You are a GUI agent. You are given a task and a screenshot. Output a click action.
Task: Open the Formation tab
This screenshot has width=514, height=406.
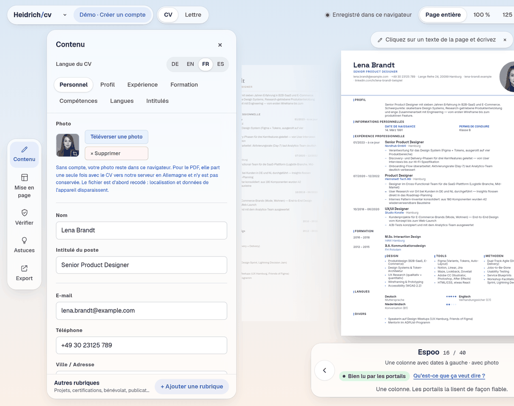184,85
